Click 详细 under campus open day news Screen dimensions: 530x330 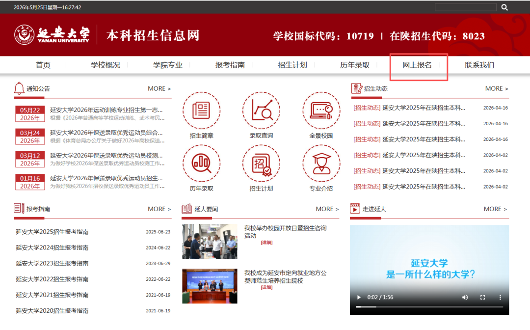[266, 243]
